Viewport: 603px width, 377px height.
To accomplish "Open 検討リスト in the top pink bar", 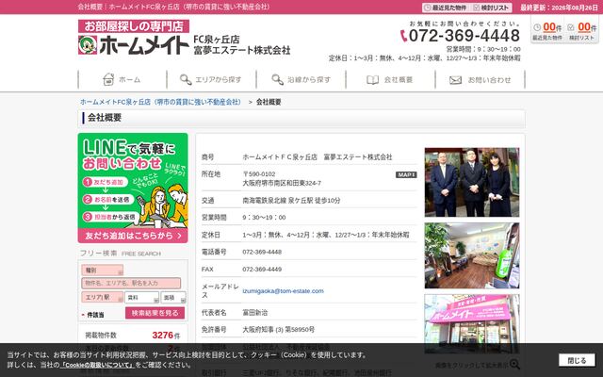I will (x=492, y=8).
